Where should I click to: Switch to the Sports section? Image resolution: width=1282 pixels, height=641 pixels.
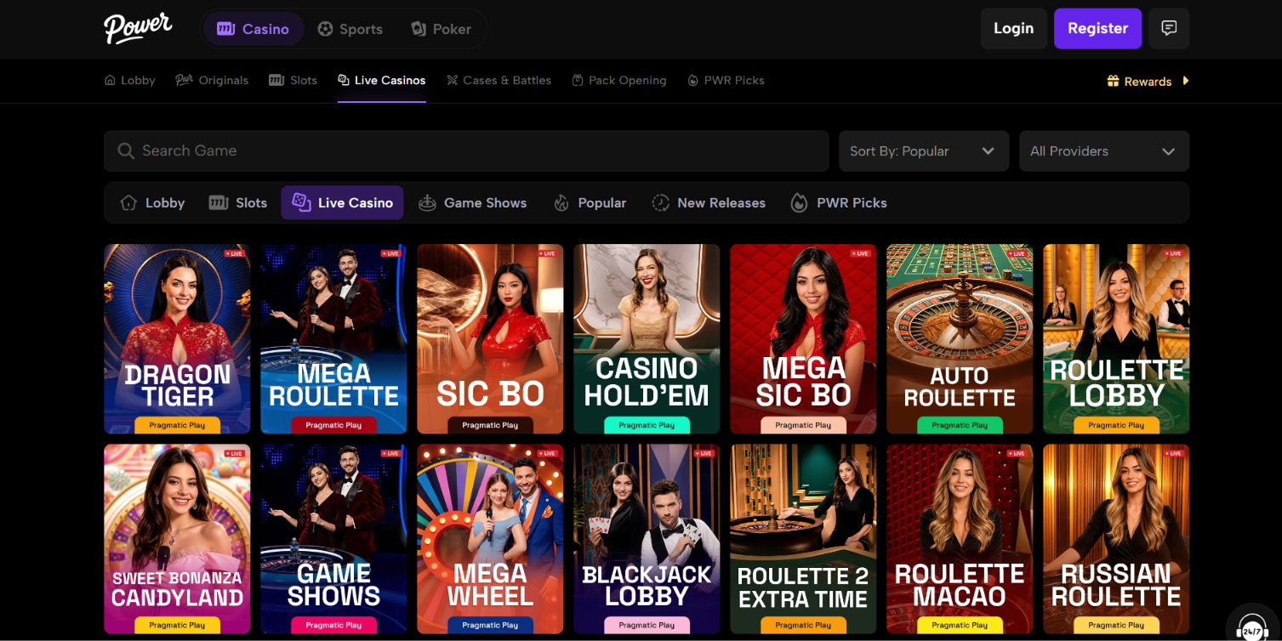coord(350,29)
